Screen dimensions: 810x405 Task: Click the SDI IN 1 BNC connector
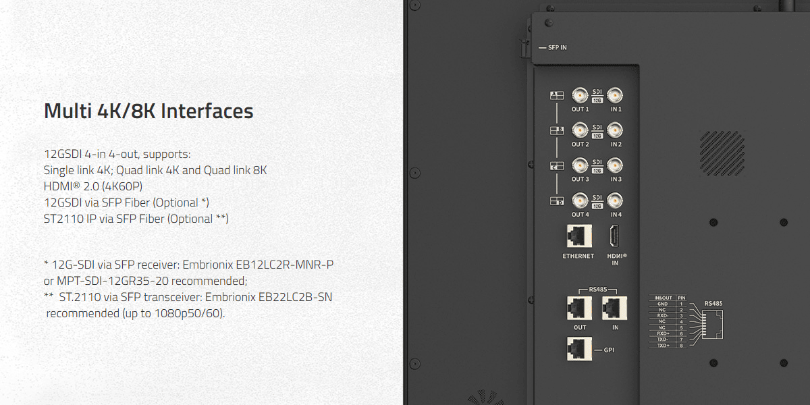click(615, 94)
